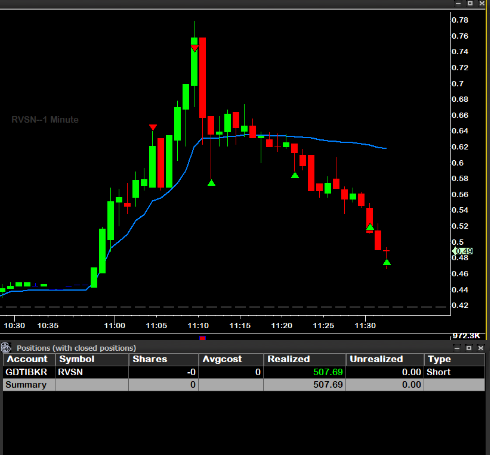The image size is (491, 455).
Task: Click the RVSN row 0.00 unrealized cell
Action: (385, 372)
